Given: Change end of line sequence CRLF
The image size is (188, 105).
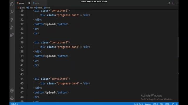Looking at the screenshot, I should (x=161, y=104).
